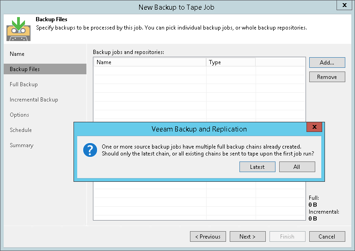
Task: Open the Incremental Backup wizard step
Action: [34, 100]
